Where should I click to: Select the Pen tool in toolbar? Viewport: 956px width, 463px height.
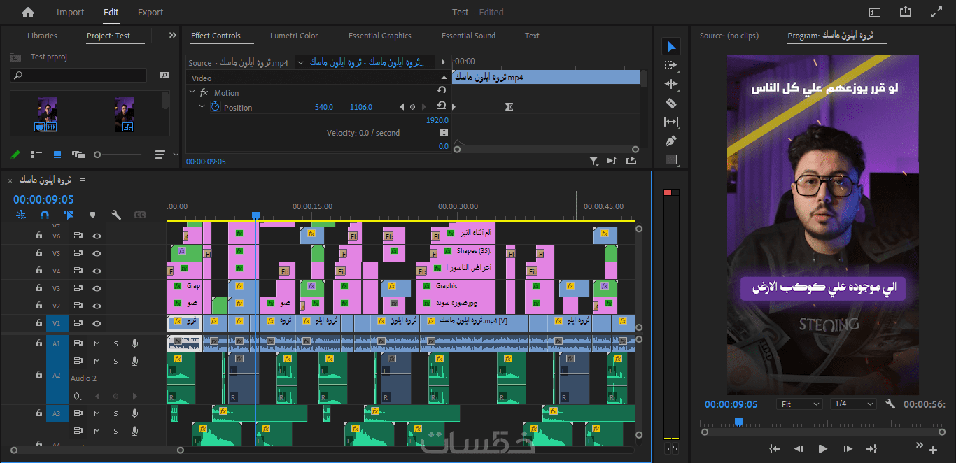[x=671, y=141]
